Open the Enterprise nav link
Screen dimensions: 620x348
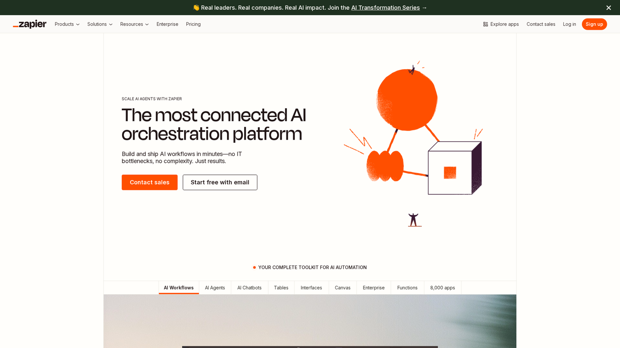(167, 24)
